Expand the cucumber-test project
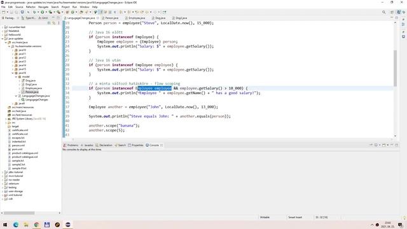The image size is (407, 229). tap(3, 27)
